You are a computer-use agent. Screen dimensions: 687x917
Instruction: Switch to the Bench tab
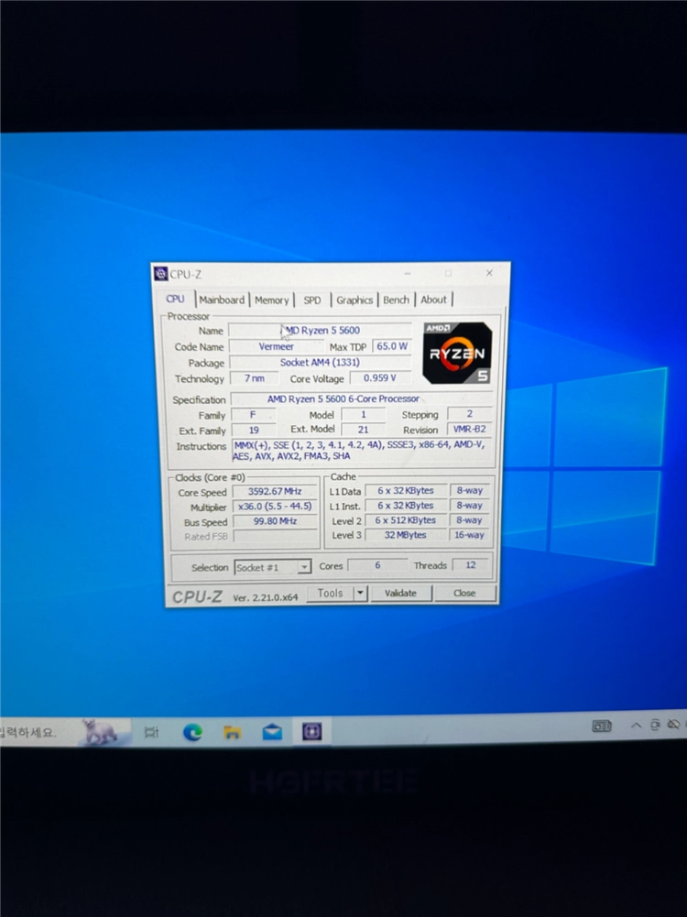[397, 300]
